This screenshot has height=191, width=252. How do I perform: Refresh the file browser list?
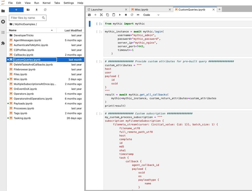coord(45,10)
